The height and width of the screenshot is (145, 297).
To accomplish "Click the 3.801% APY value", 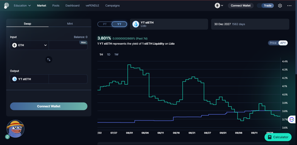I will [x=104, y=38].
